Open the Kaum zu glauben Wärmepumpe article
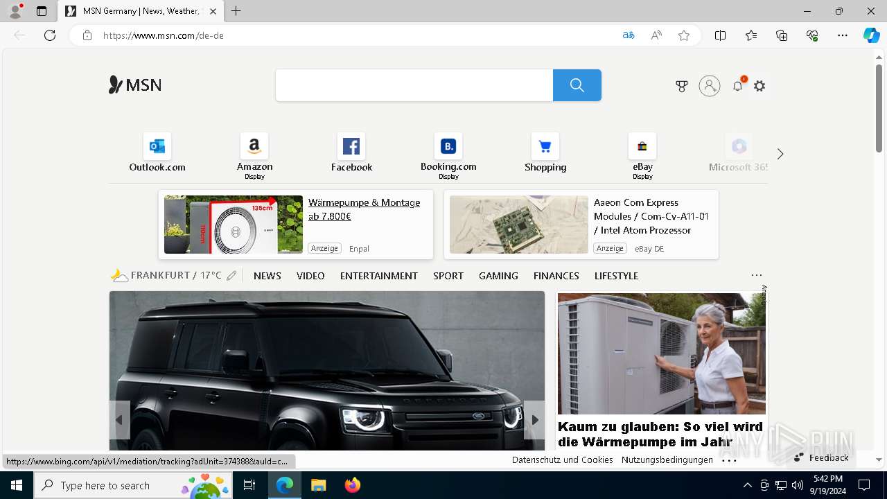The image size is (887, 499). click(660, 434)
